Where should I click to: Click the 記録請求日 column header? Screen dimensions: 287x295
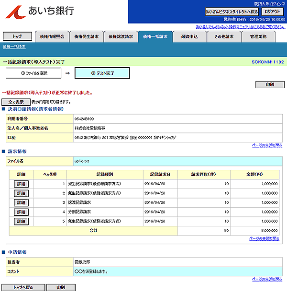coord(160,175)
